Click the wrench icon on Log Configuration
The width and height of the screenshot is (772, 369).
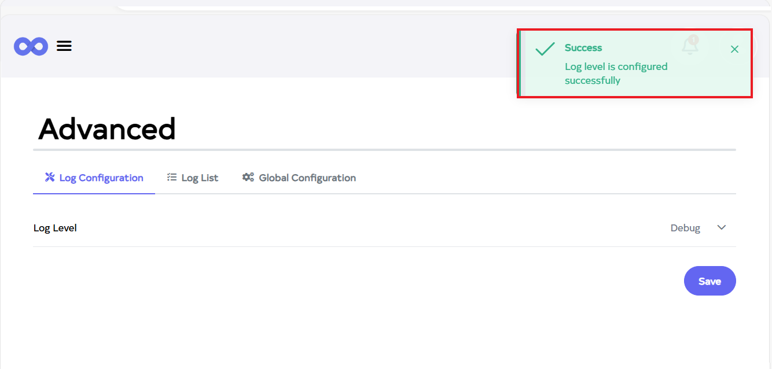pyautogui.click(x=50, y=177)
